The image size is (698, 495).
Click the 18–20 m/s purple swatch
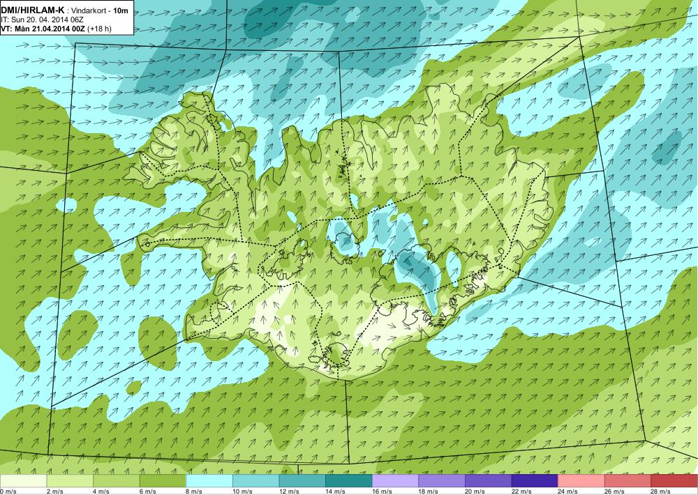[442, 481]
